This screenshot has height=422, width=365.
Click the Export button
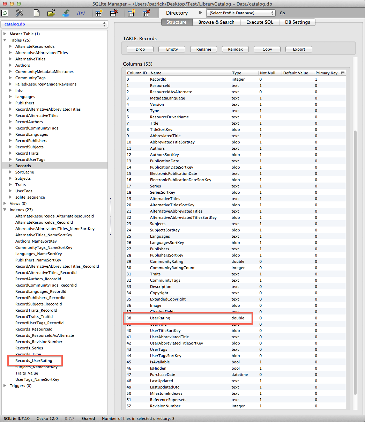pos(299,49)
